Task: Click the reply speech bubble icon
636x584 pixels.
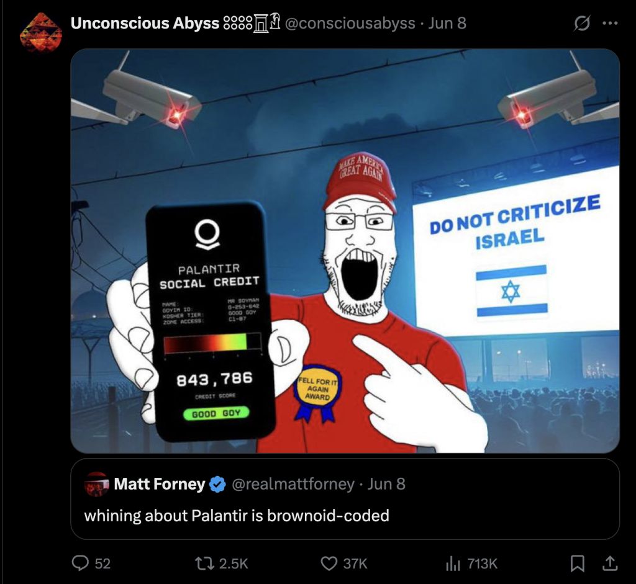Action: point(80,564)
